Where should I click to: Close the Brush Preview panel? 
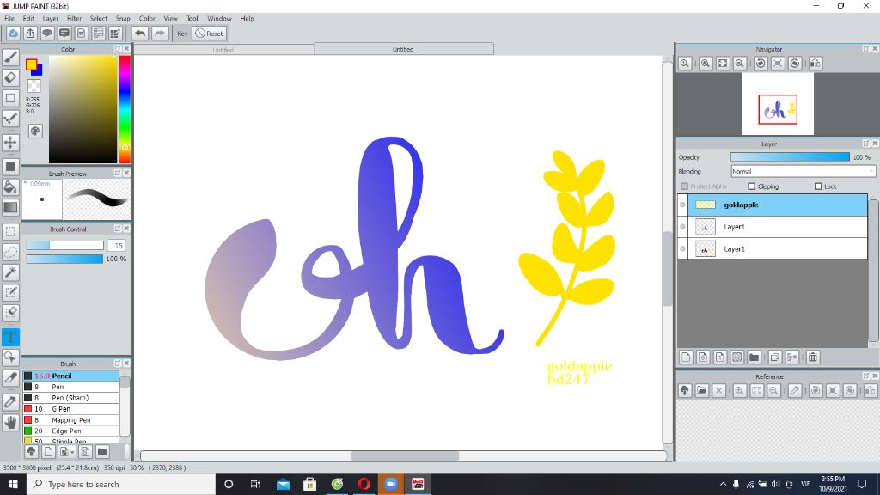(126, 173)
